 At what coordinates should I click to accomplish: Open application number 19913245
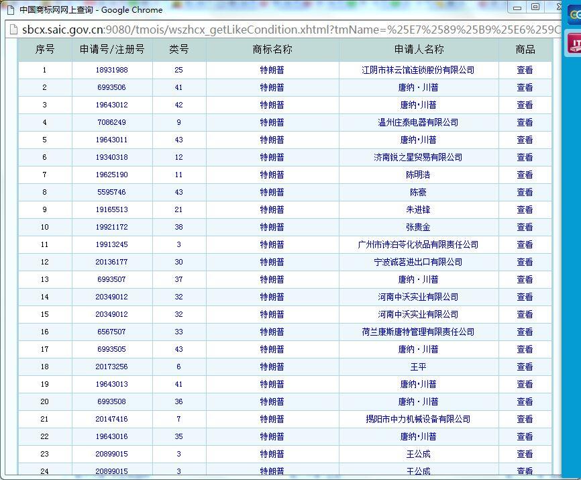pos(111,244)
